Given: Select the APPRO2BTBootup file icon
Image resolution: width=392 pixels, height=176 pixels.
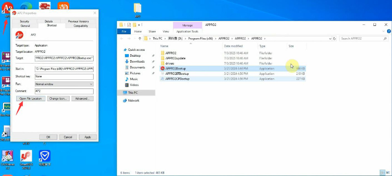Looking at the screenshot, I should point(163,73).
